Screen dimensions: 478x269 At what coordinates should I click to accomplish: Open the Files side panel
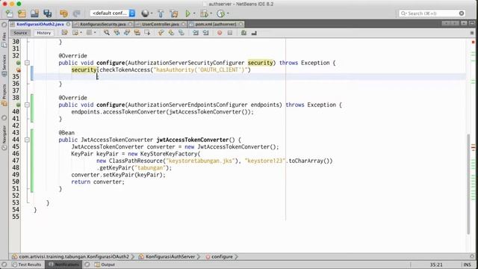pos(4,40)
